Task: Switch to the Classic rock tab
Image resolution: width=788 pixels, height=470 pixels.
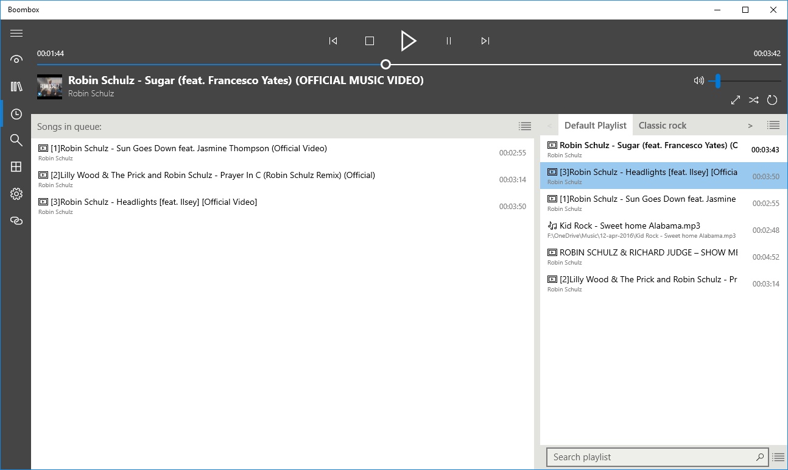Action: click(663, 125)
